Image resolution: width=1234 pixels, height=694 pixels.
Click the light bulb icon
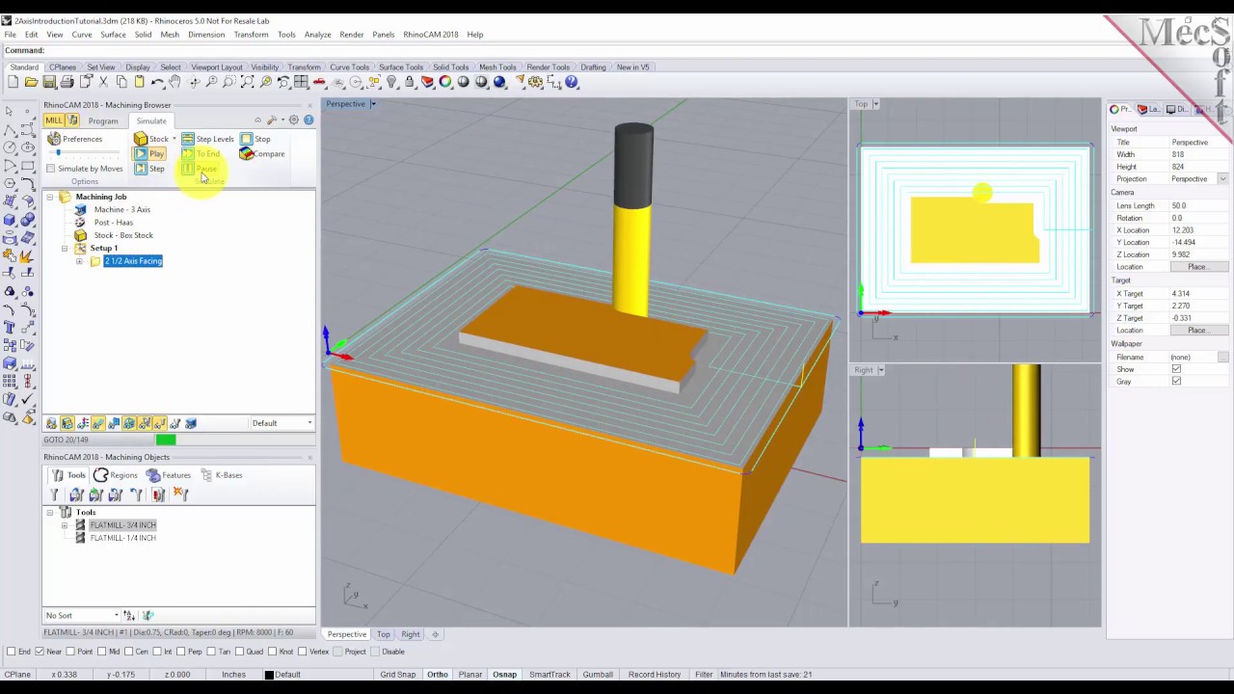pyautogui.click(x=391, y=83)
